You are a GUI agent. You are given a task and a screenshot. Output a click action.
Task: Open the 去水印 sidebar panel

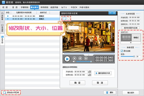pos(2,40)
